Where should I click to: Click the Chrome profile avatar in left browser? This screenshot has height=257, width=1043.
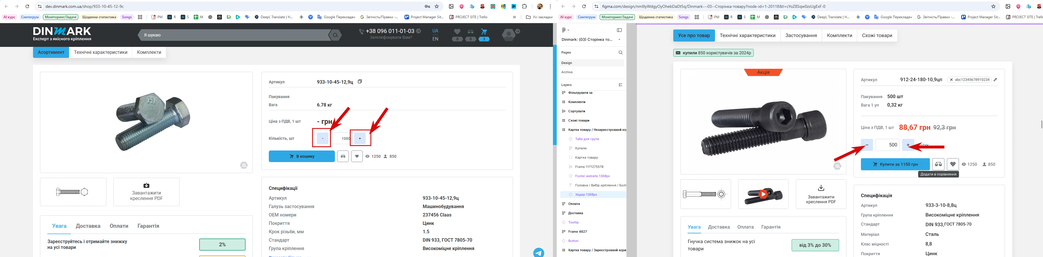pos(540,6)
